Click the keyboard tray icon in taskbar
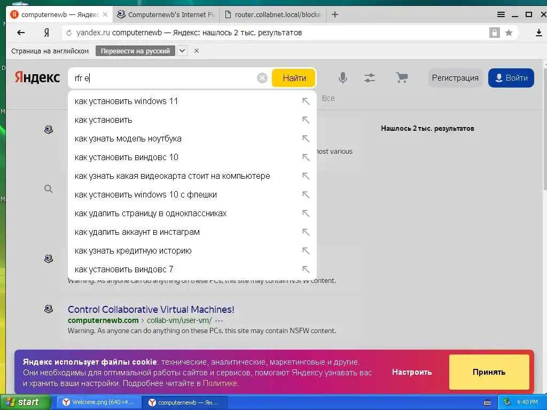 click(487, 403)
